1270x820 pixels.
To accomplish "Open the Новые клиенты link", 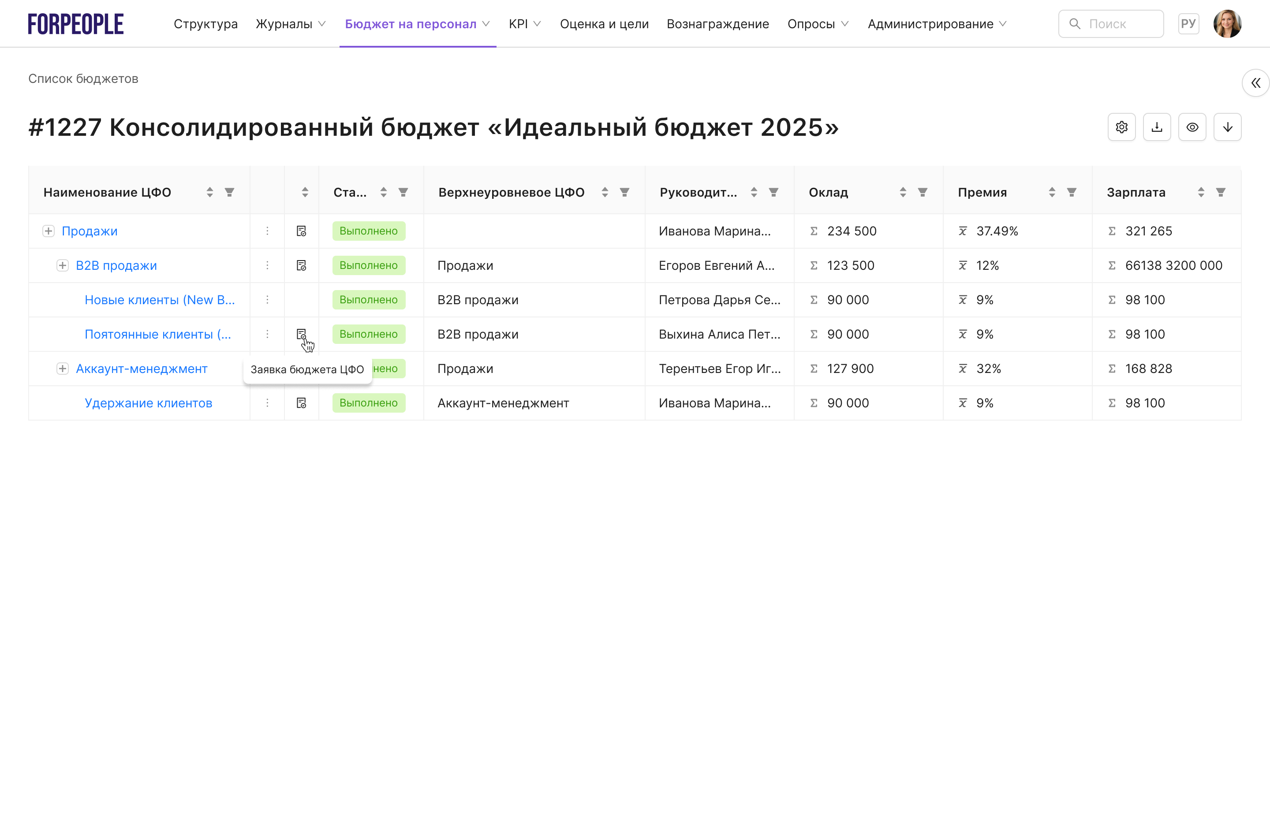I will point(159,300).
